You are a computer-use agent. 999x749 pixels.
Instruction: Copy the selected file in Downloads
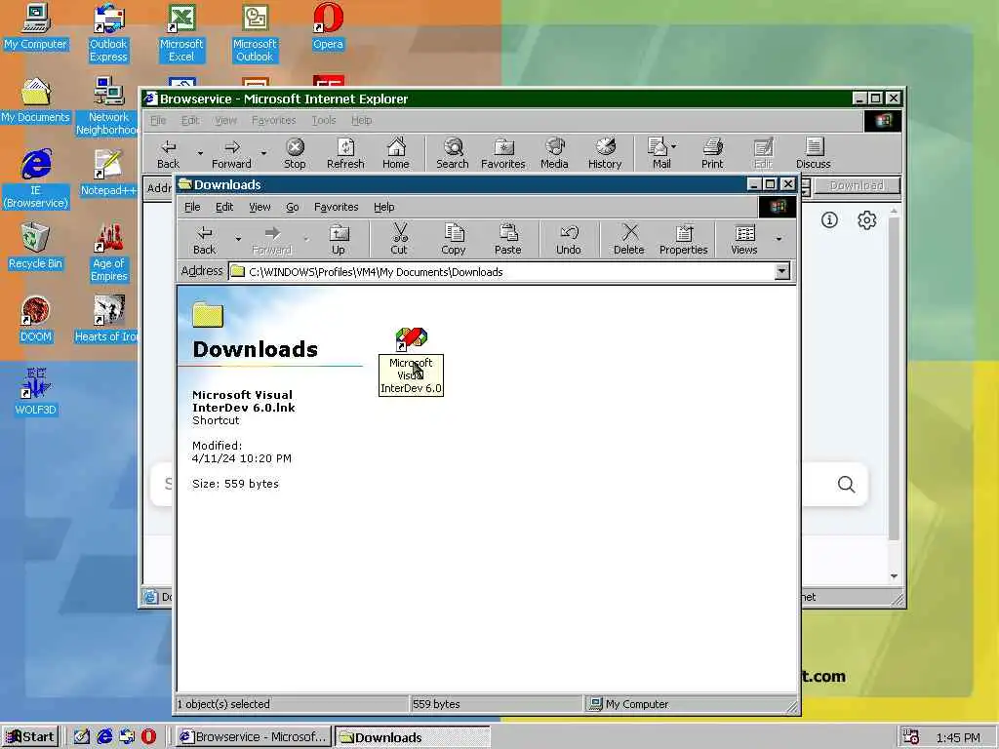pos(453,240)
